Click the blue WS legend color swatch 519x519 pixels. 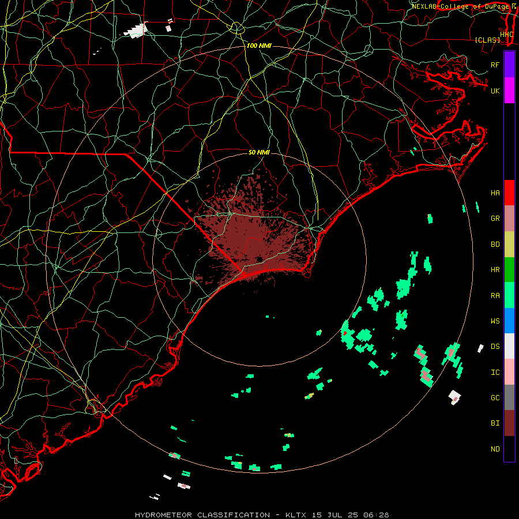(x=509, y=321)
